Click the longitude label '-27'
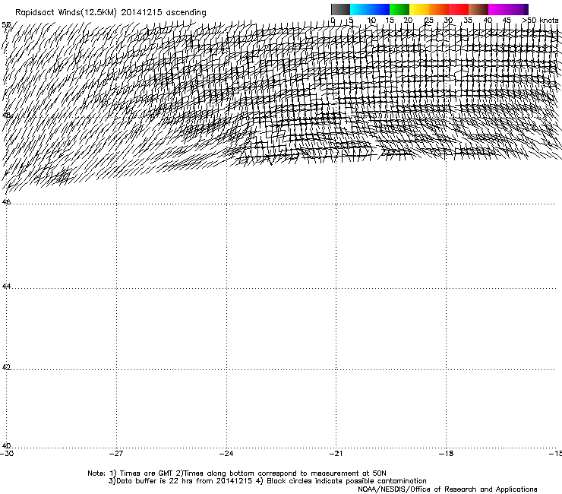 click(116, 454)
